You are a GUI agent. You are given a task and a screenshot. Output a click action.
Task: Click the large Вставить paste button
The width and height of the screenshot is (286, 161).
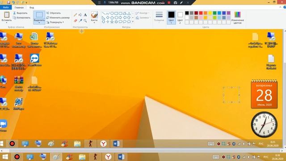click(x=7, y=17)
